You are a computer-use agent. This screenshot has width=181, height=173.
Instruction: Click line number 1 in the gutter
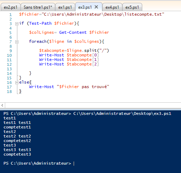(x=10, y=15)
